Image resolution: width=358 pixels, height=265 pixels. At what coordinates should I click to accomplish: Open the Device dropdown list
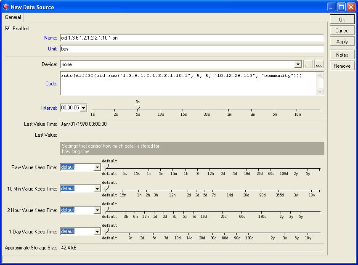click(x=297, y=64)
